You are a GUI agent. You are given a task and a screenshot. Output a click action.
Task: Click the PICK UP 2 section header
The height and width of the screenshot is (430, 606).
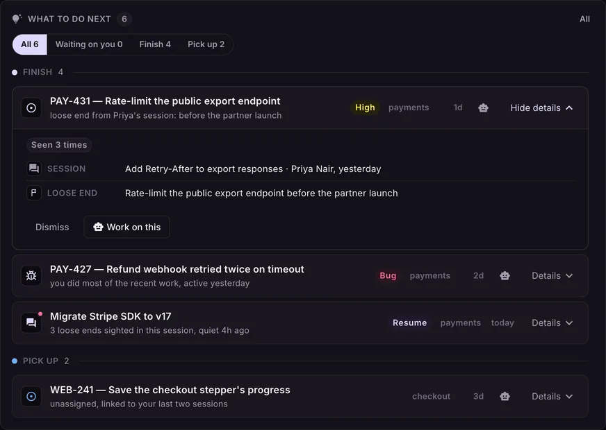41,361
